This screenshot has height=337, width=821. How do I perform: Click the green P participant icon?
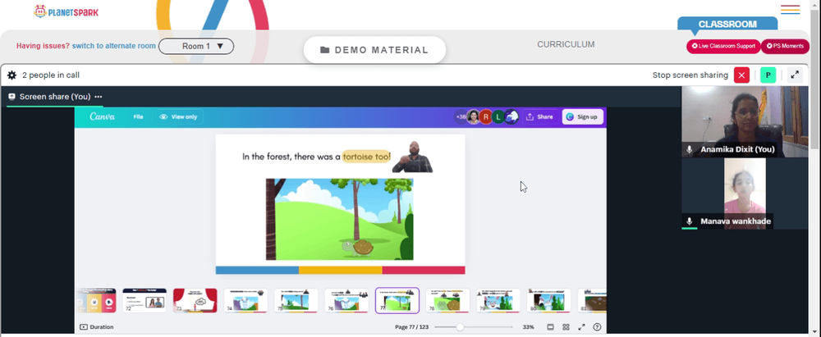tap(768, 75)
